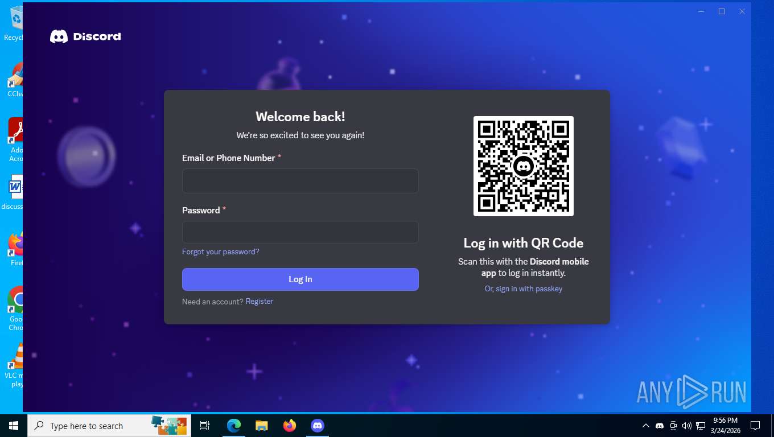
Task: Open Task View in the taskbar
Action: tap(205, 426)
